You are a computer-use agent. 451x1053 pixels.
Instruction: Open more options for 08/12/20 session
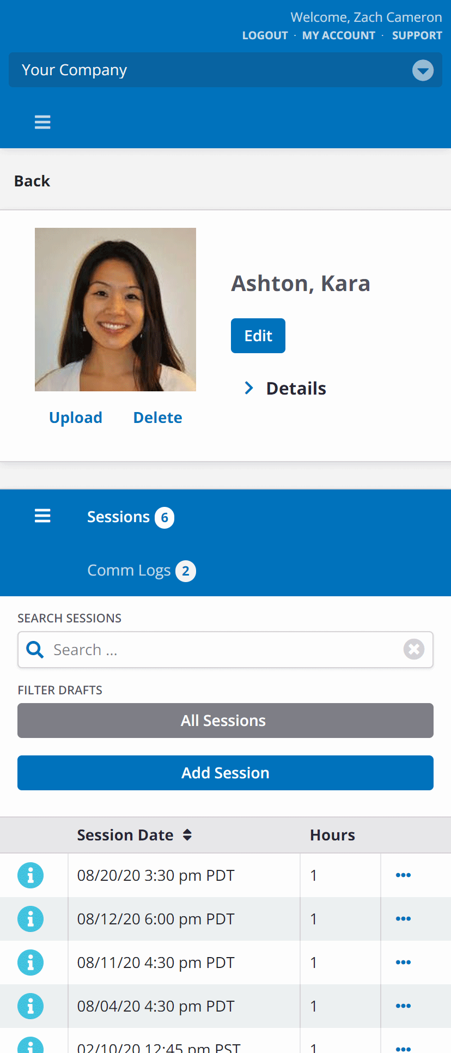click(403, 919)
